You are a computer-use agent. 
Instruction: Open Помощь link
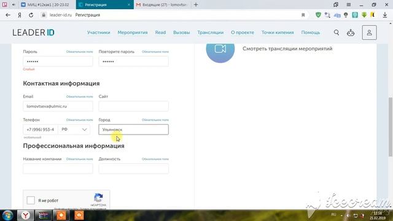point(311,33)
